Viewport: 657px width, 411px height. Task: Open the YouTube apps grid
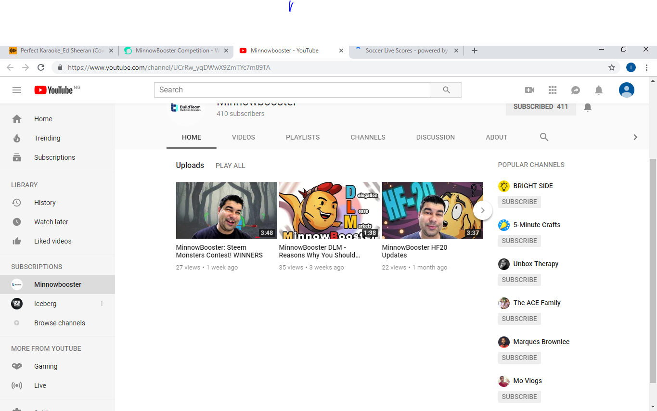click(x=553, y=90)
